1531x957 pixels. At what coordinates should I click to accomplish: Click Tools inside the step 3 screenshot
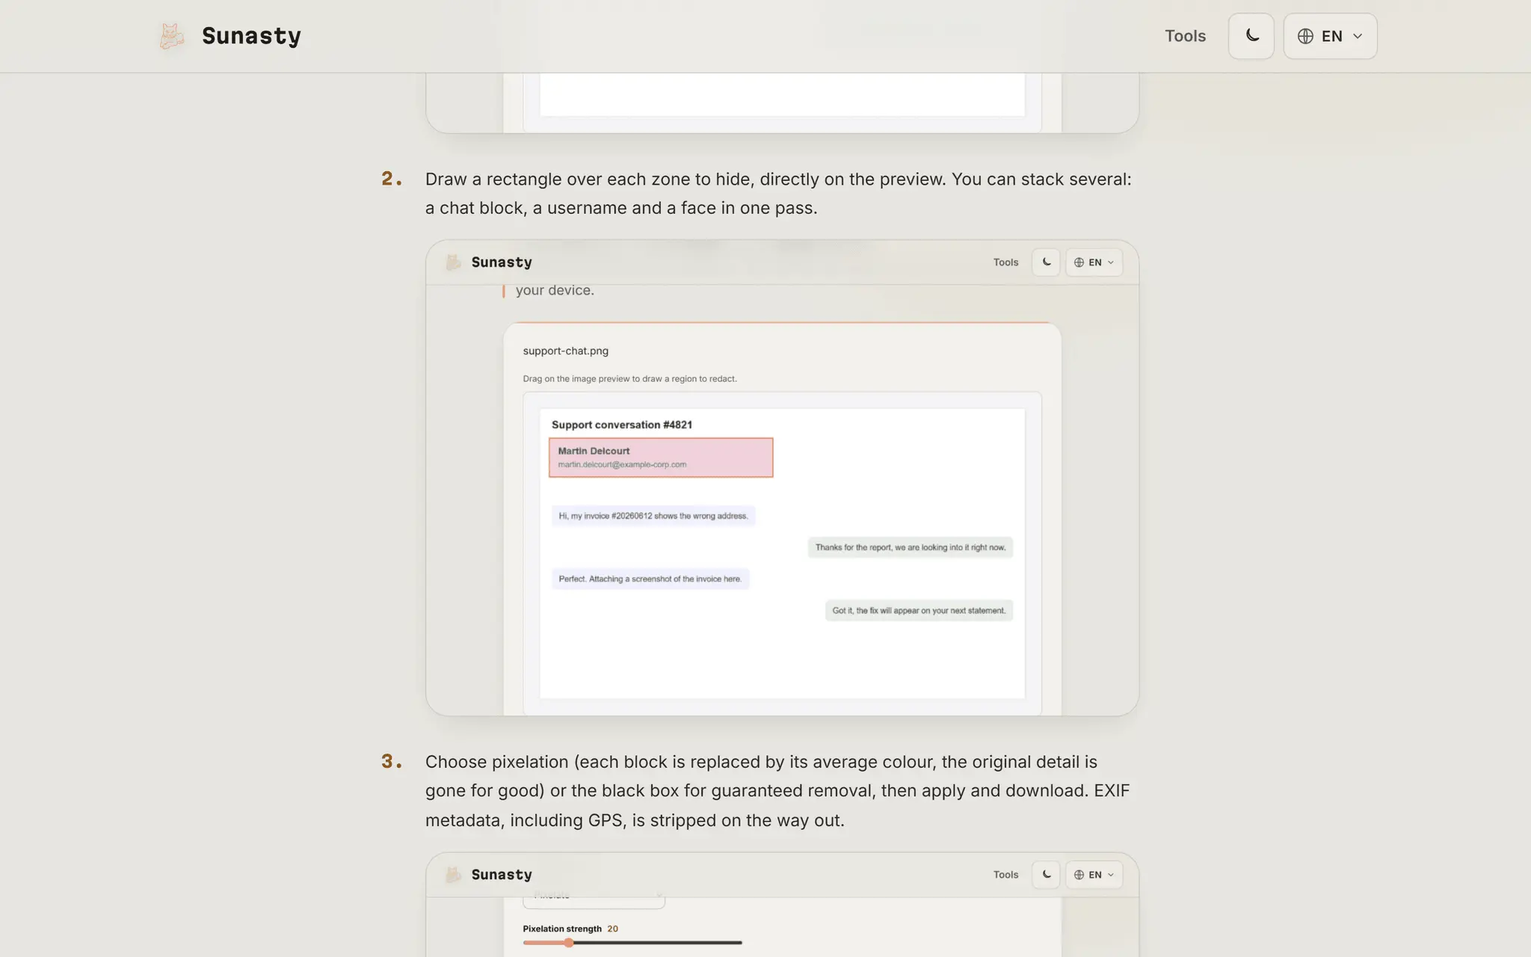point(1005,875)
